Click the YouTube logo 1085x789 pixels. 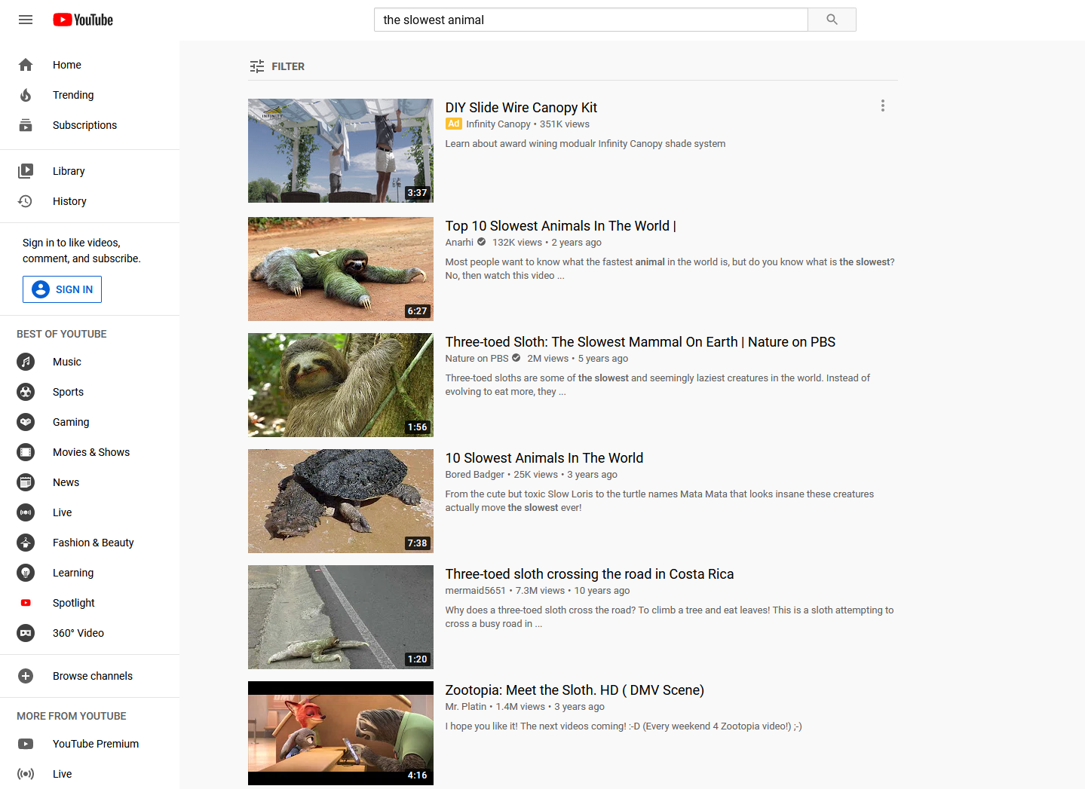click(83, 20)
